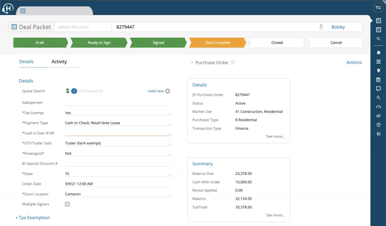Click the H headset logo
The width and height of the screenshot is (386, 226).
click(8, 8)
